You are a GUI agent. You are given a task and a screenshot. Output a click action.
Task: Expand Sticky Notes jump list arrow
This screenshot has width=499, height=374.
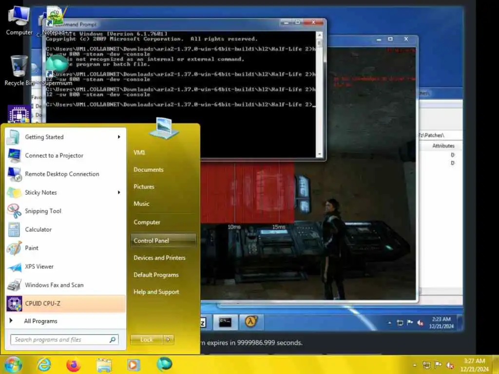click(x=119, y=192)
